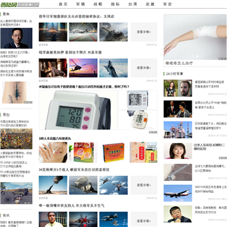Open the 咳咳痒怎么治疗 banner caption
The width and height of the screenshot is (227, 227).
tap(179, 63)
